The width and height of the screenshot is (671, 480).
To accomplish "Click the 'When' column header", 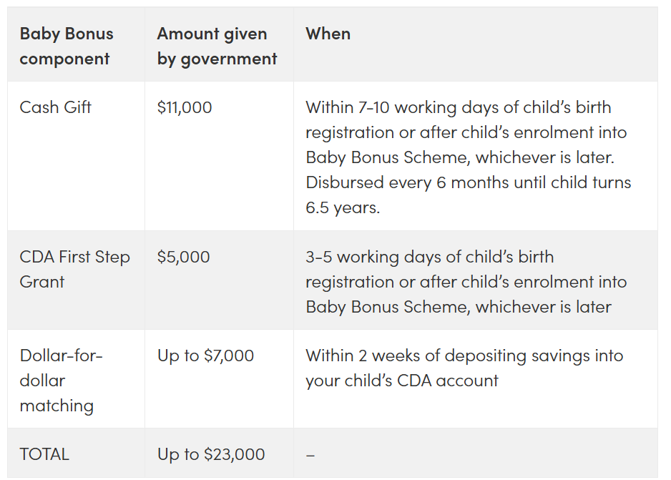I will pyautogui.click(x=328, y=34).
